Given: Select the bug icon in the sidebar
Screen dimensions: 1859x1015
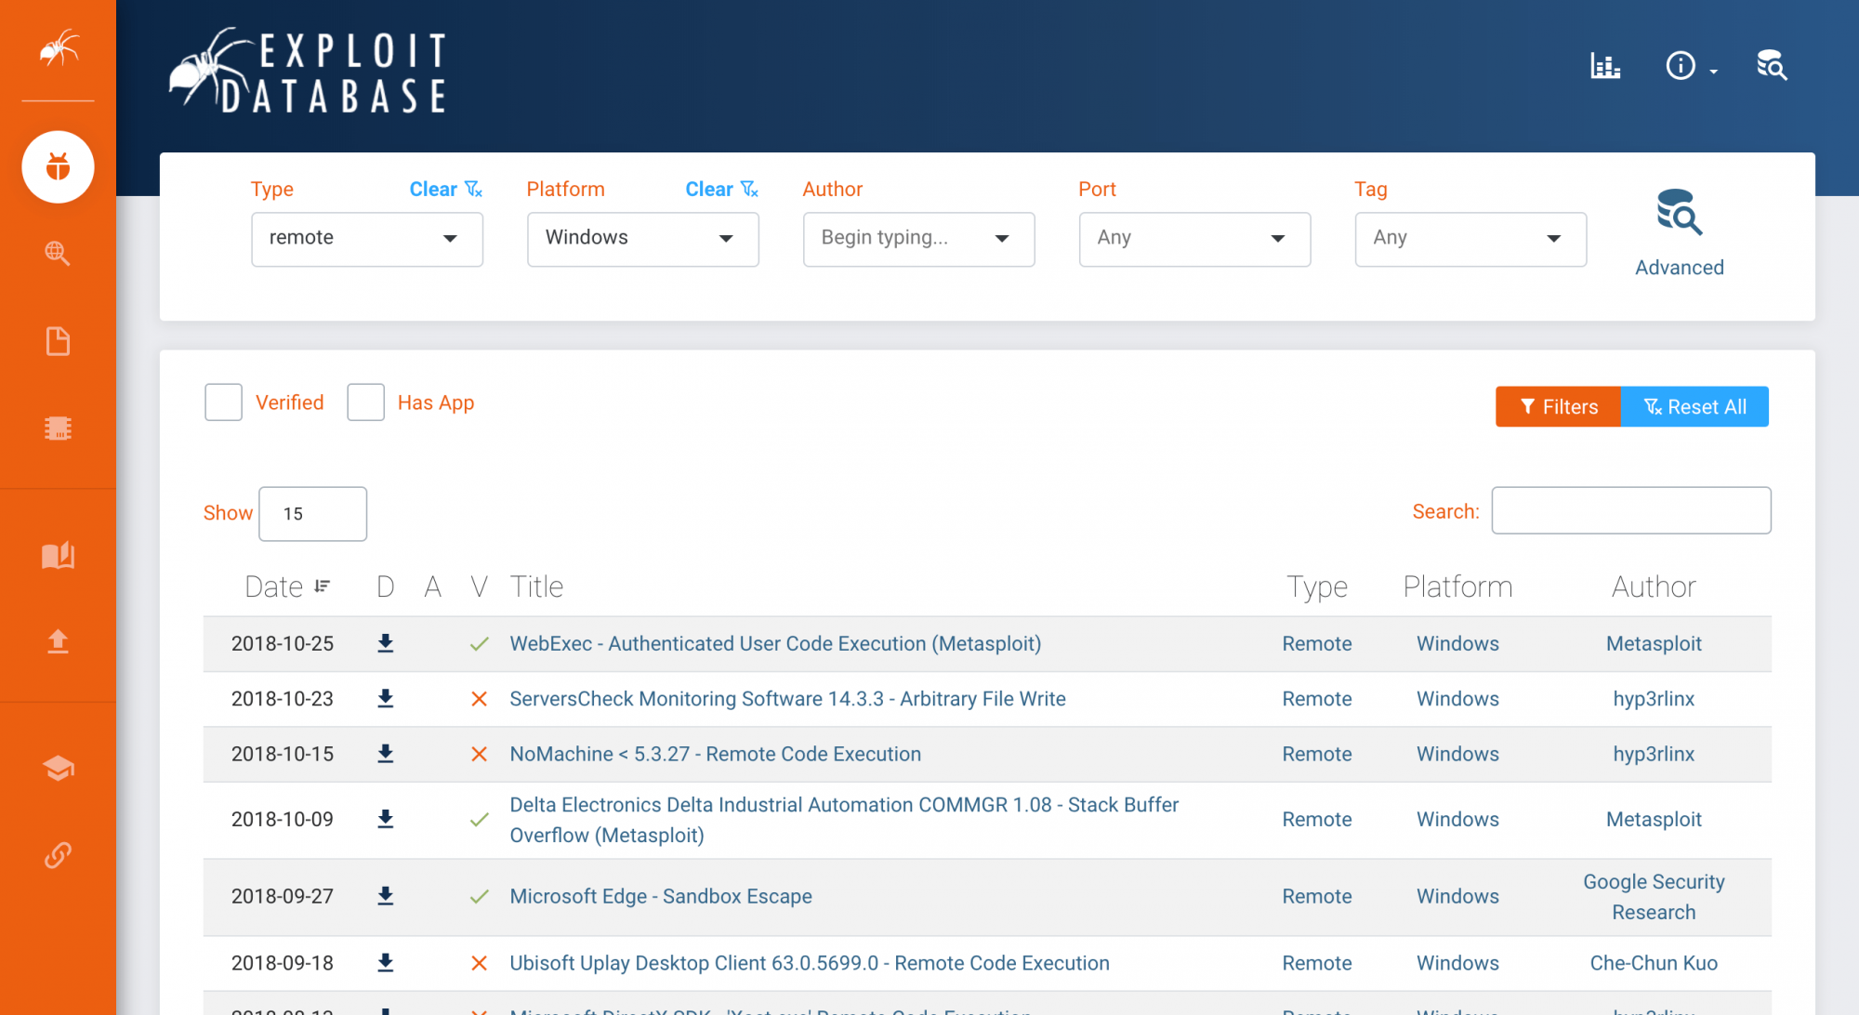Looking at the screenshot, I should 58,167.
